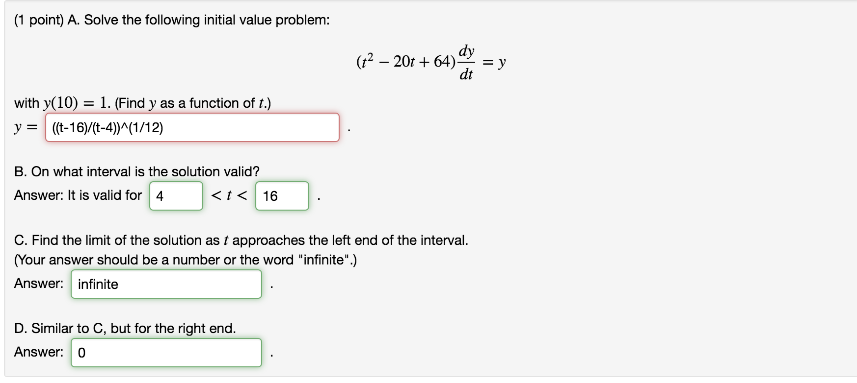Click the Part D answer field containing 0
This screenshot has height=383, width=857.
(166, 352)
